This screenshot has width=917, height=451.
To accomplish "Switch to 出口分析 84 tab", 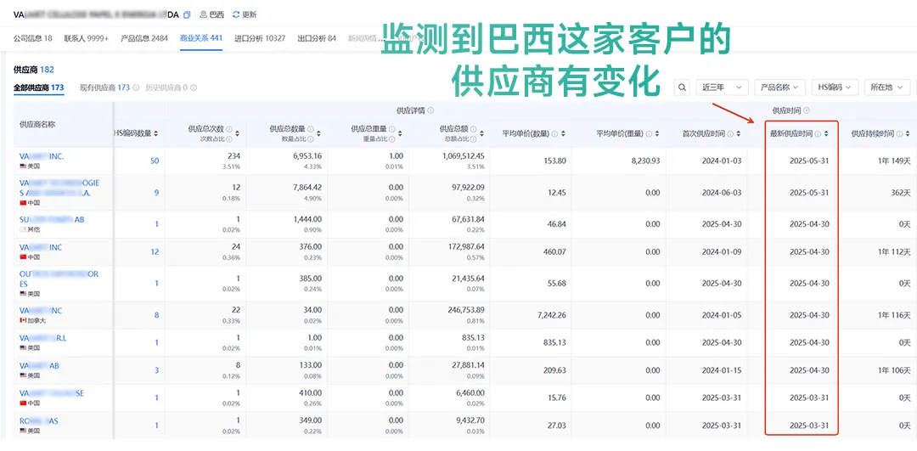I will tap(317, 38).
